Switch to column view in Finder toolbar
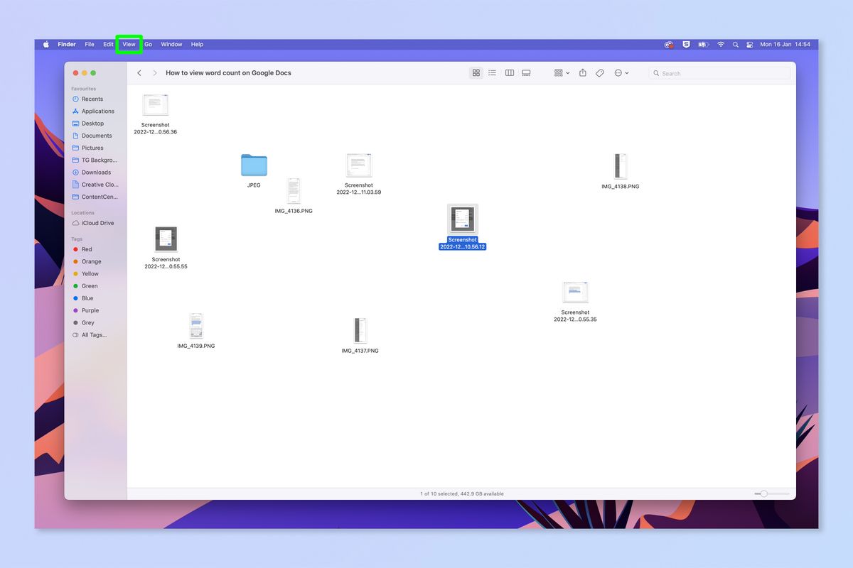 pos(510,73)
